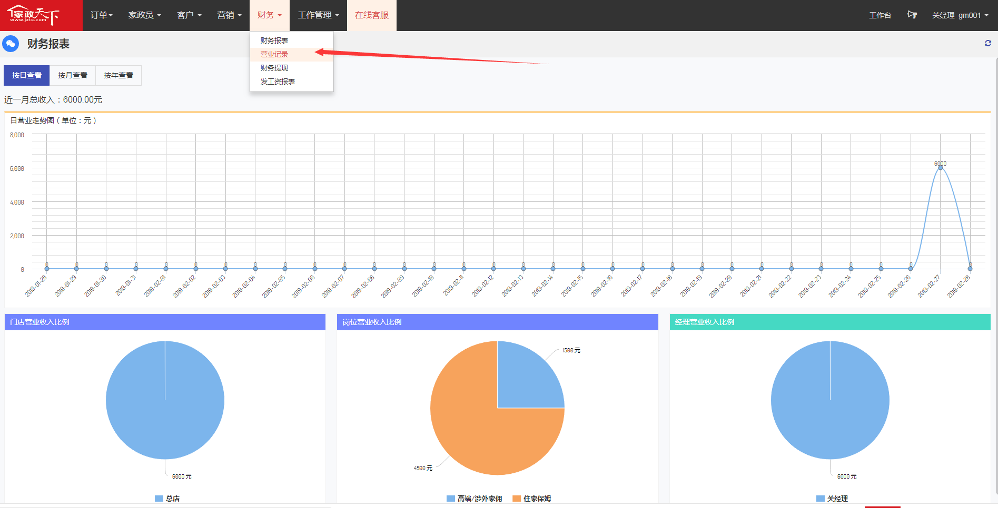Toggle the 高端/涉外家佣 legend item

click(474, 499)
